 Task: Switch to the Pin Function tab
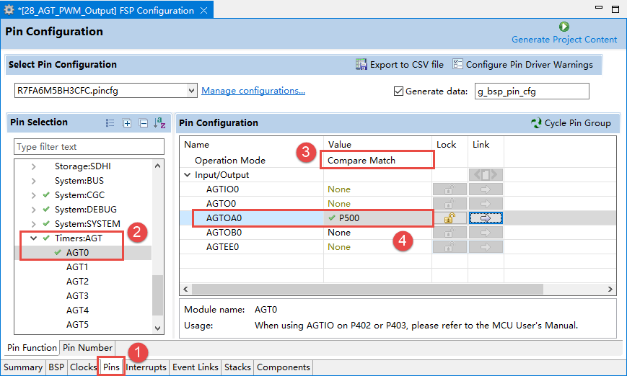tap(32, 348)
